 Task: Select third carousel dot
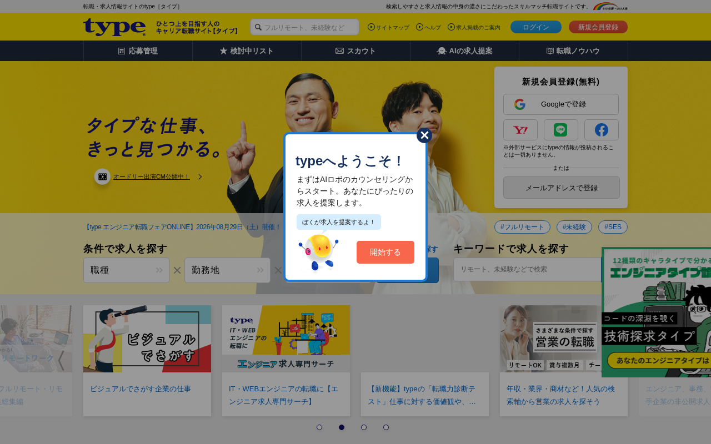tap(364, 427)
